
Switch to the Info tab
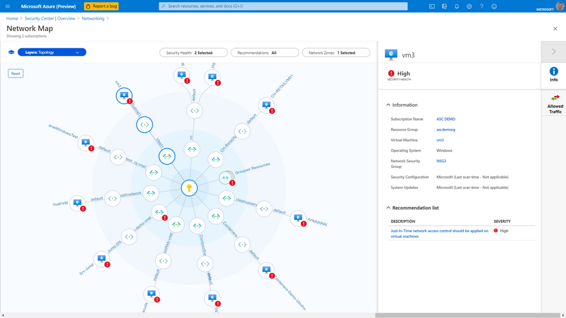[554, 75]
